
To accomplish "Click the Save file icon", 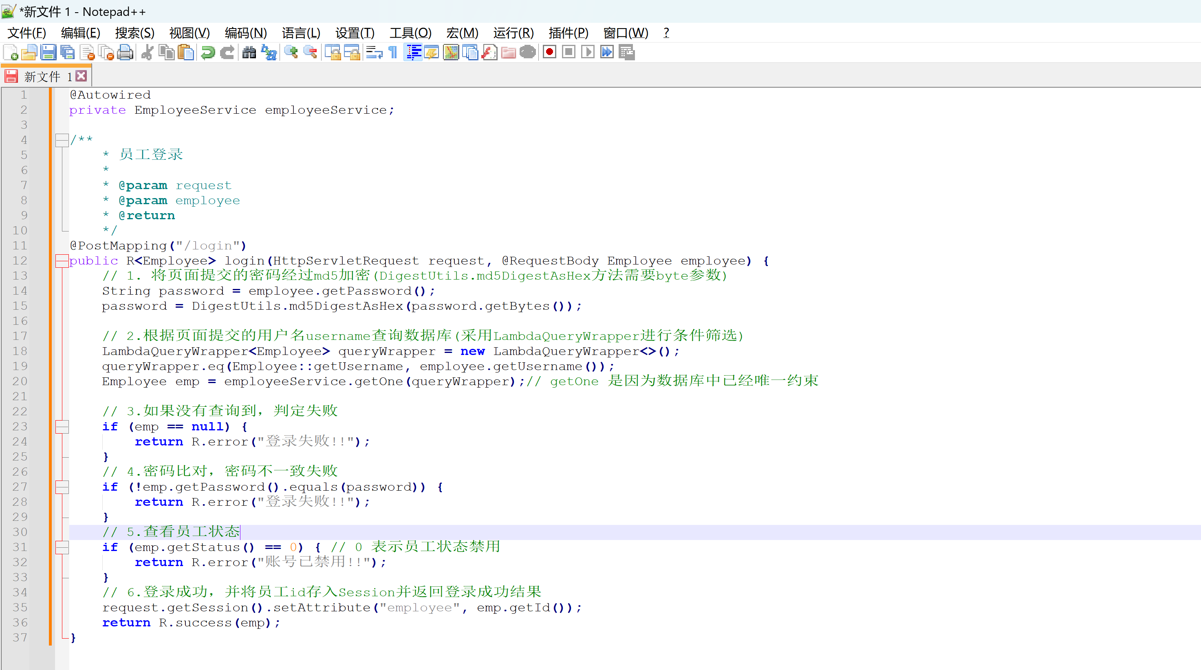I will click(x=48, y=52).
